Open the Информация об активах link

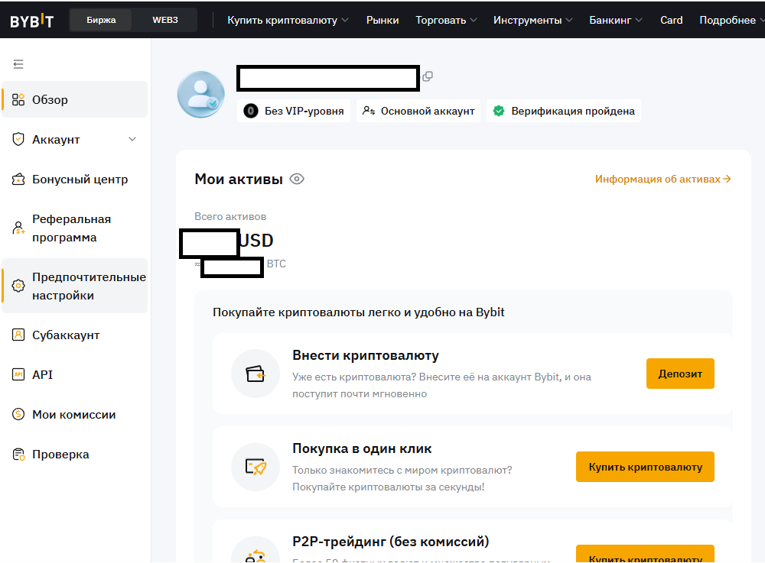click(x=662, y=180)
